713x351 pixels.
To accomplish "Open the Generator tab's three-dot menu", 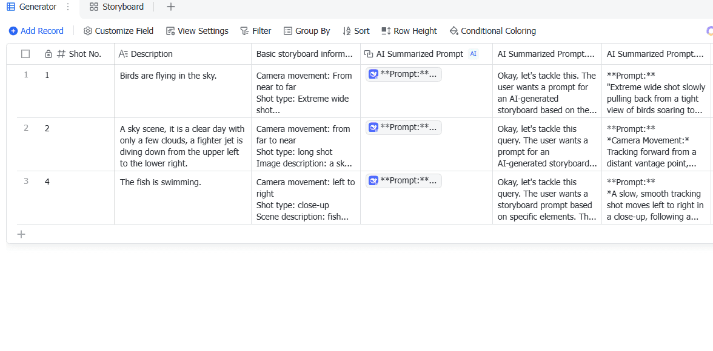I will point(68,7).
